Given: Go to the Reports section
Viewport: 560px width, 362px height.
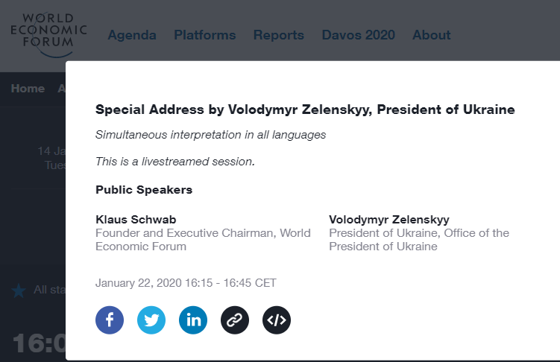Looking at the screenshot, I should (278, 35).
